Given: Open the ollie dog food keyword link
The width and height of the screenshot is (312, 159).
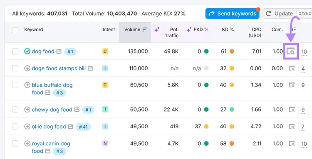Looking at the screenshot, I should pyautogui.click(x=49, y=127).
